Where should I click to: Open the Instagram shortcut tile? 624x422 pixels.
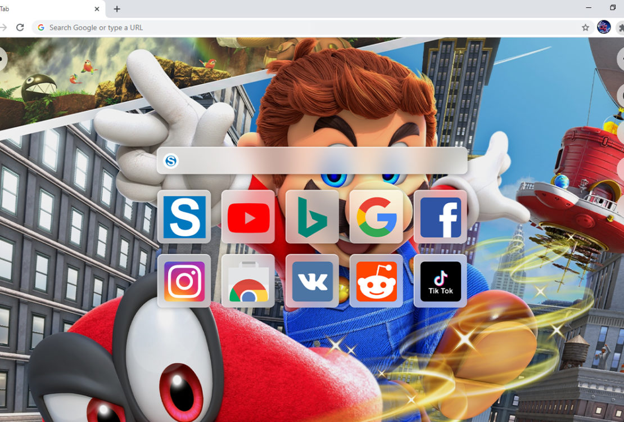click(184, 281)
